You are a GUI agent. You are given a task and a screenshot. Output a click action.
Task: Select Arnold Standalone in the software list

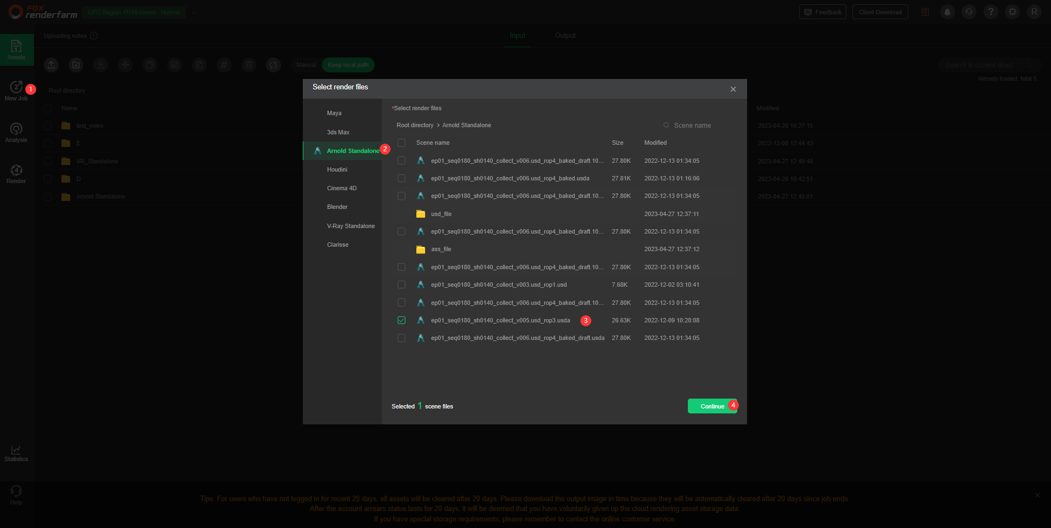pos(342,151)
